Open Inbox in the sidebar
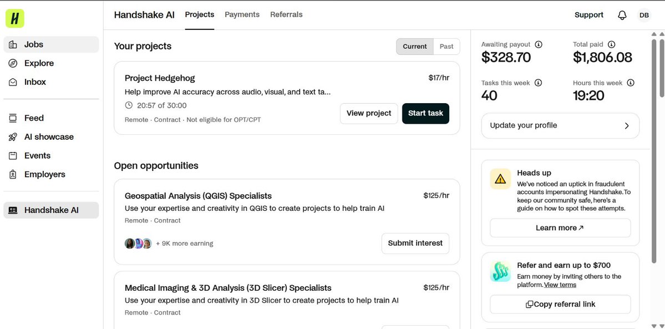Viewport: 665px width, 329px height. point(52,82)
